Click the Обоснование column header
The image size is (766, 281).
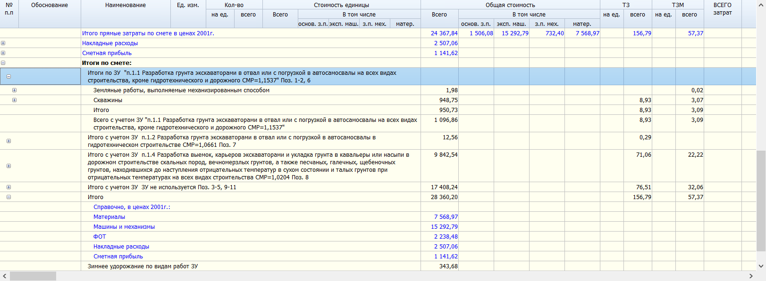coord(50,5)
